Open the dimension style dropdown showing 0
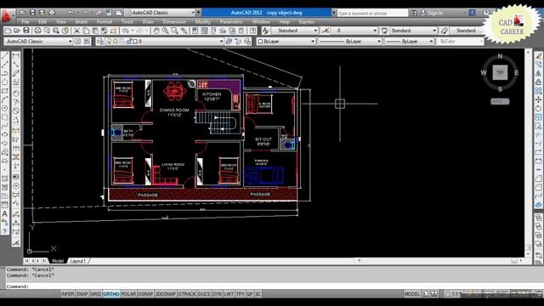Screen dimensions: 544x306 pyautogui.click(x=354, y=31)
